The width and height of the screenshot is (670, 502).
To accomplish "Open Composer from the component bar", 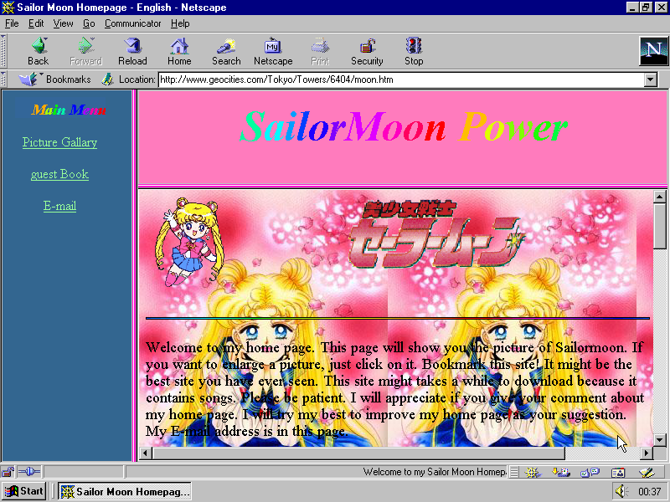I will point(647,472).
